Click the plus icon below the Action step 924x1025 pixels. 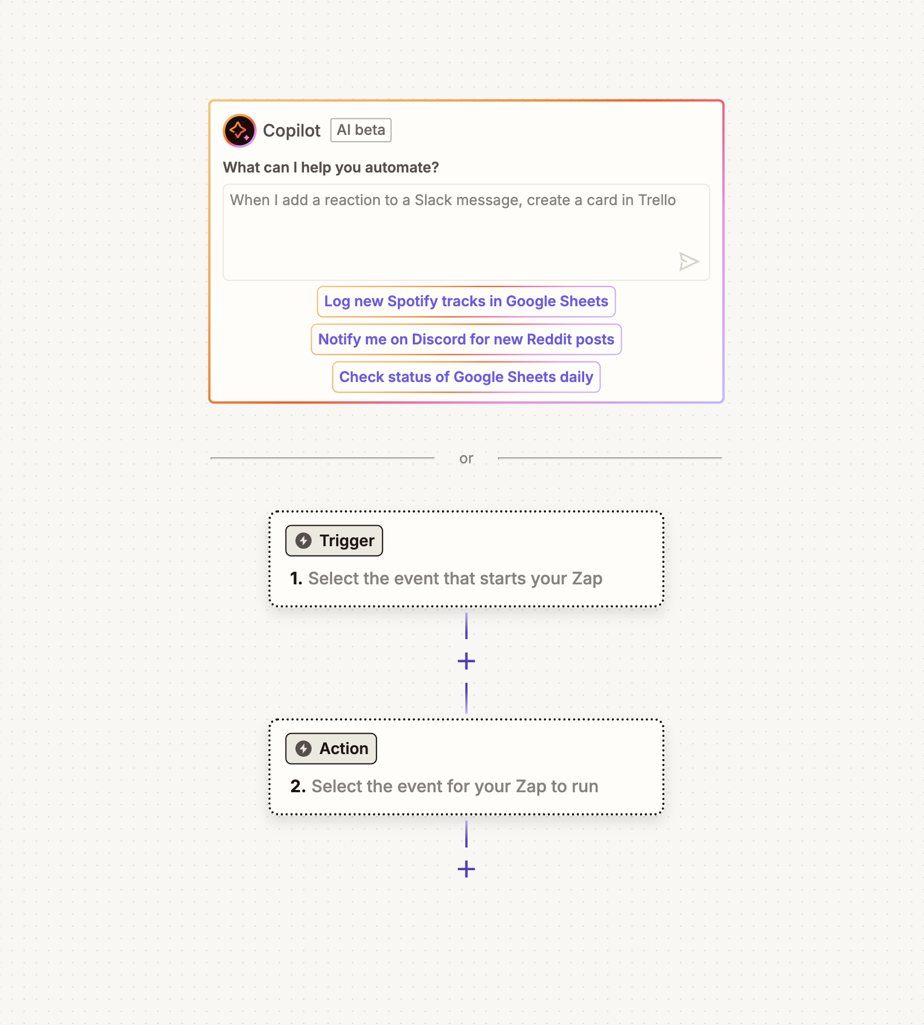tap(467, 869)
